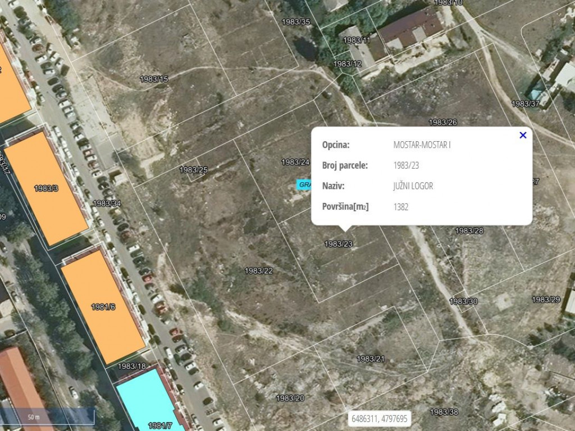575x431 pixels.
Task: Click the cyan GRA map label
Action: 304,184
